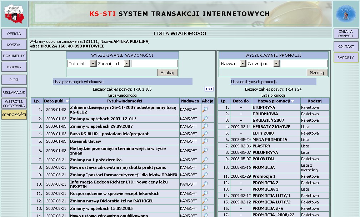
Task: Open magnifier for 'Zmiana nazwy Dicloratio' message
Action: pyautogui.click(x=205, y=201)
